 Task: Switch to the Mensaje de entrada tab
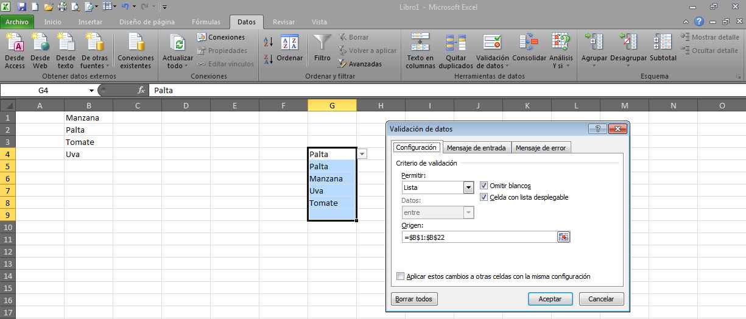476,148
